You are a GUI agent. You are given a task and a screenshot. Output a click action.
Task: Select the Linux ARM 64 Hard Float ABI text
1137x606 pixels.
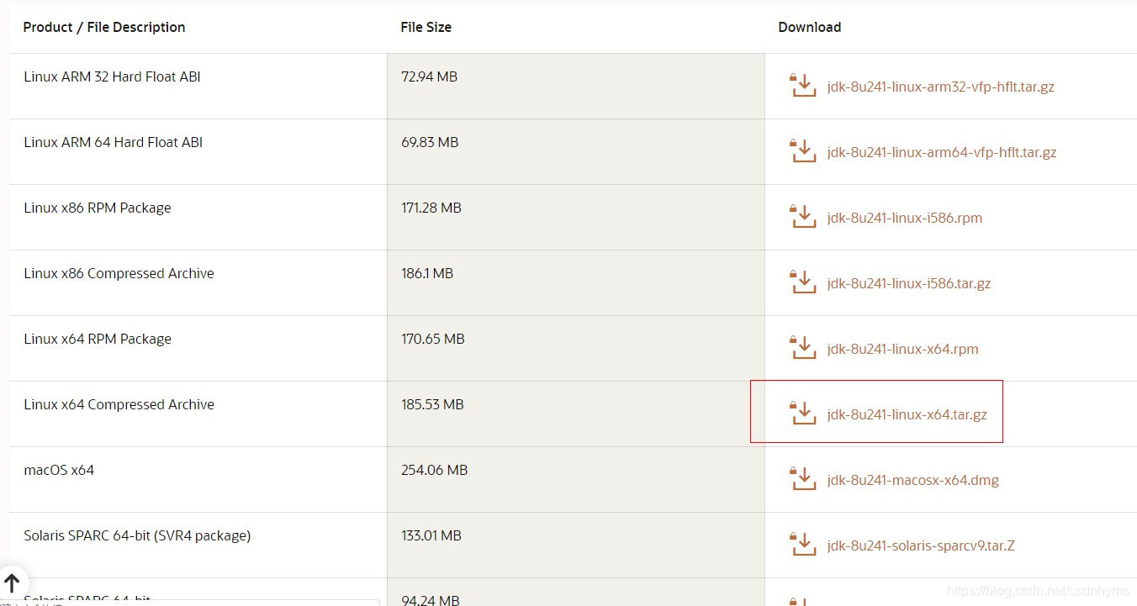[113, 142]
